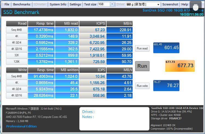
Task: Click the Compression 100% (Incompressible) text
Action: (172, 129)
